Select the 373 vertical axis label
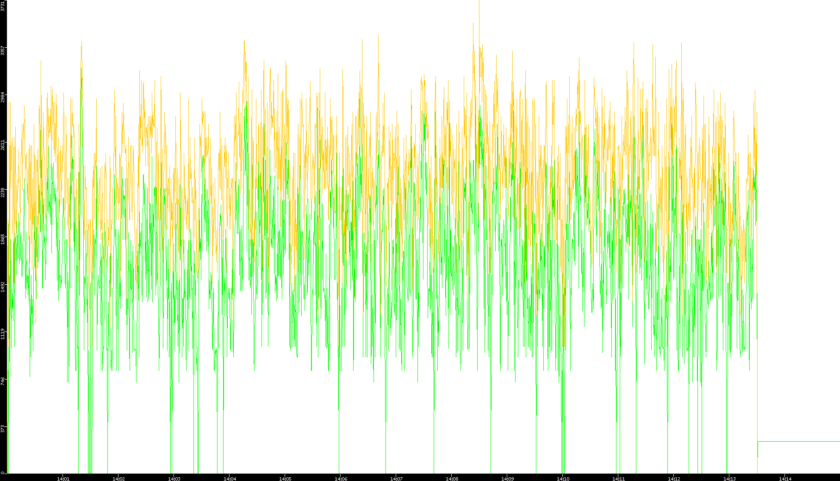 pyautogui.click(x=3, y=428)
